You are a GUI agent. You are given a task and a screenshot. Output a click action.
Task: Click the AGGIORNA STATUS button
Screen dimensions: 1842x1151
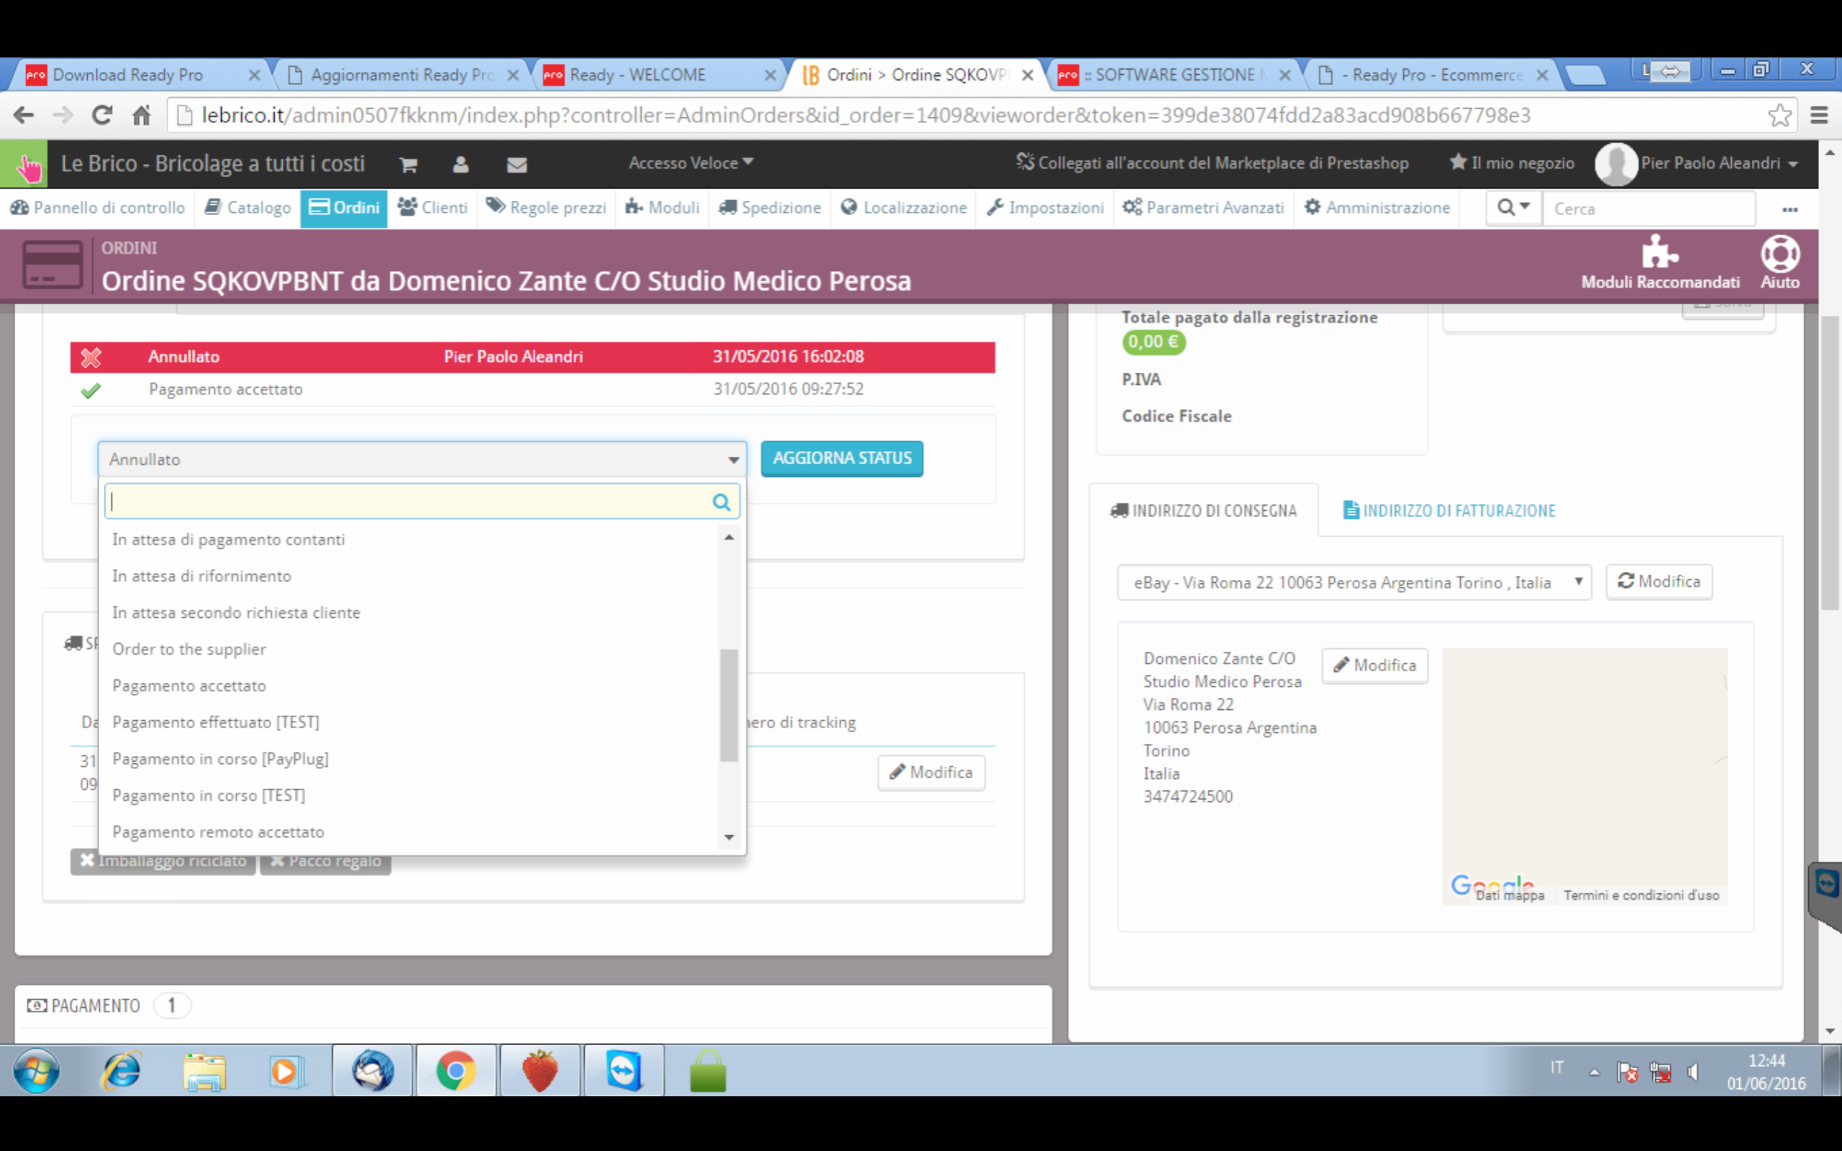pyautogui.click(x=841, y=458)
